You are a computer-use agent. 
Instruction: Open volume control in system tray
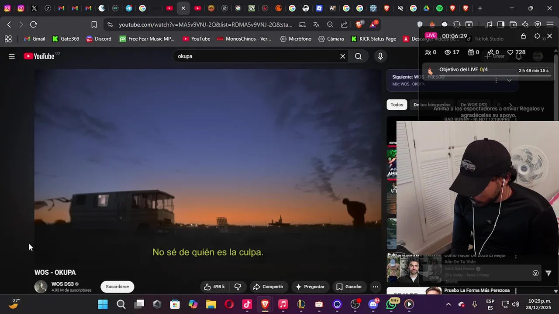pyautogui.click(x=516, y=304)
